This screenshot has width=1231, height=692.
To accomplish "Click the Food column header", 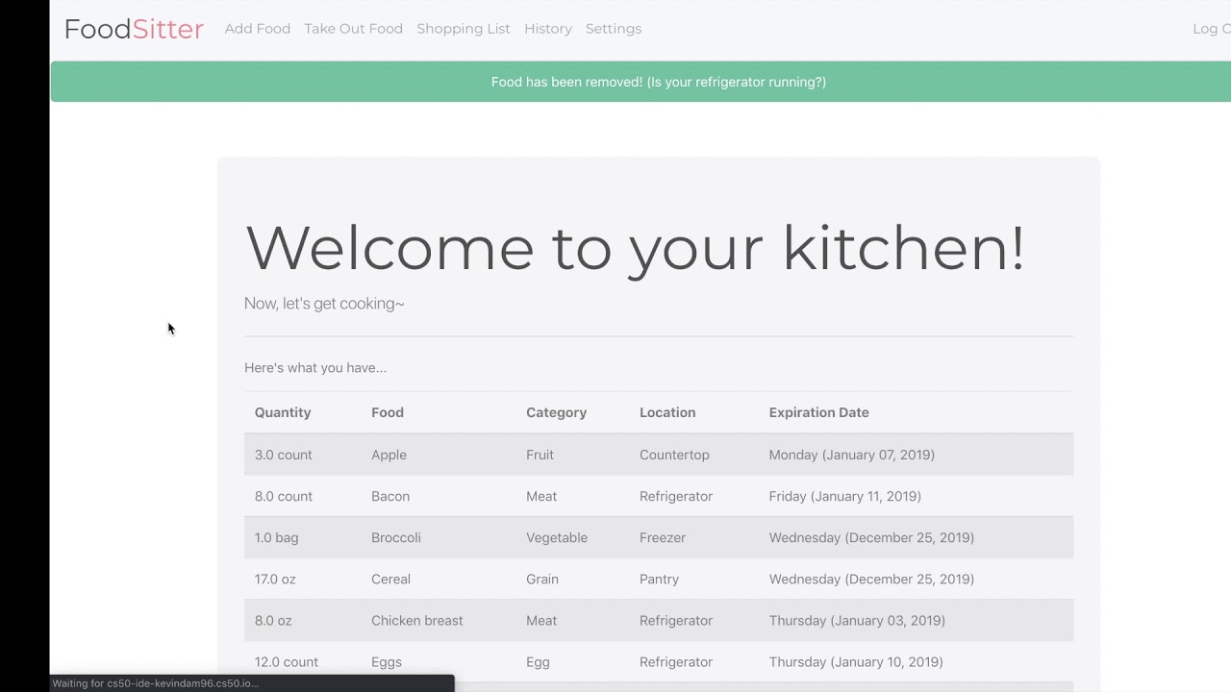I will pyautogui.click(x=388, y=412).
